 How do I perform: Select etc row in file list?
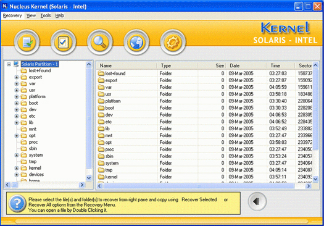[204, 122]
